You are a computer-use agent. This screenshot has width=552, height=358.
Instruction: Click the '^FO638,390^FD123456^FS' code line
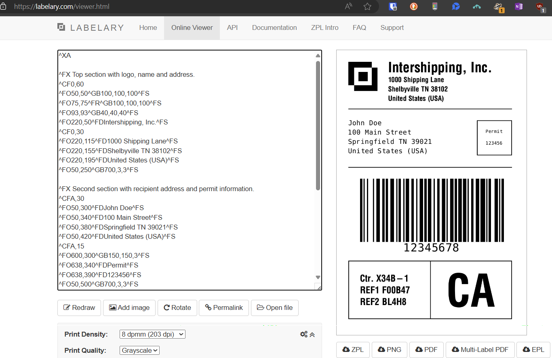(x=100, y=275)
